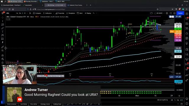Image resolution: width=189 pixels, height=106 pixels.
Task: Click the orange Pre 28.02 price label
Action: pos(175,32)
